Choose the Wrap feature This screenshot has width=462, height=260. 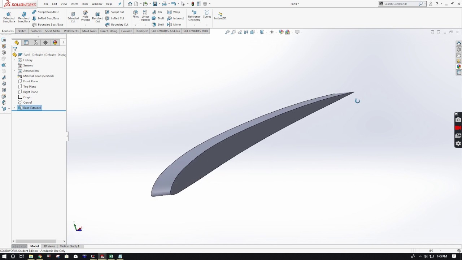pos(174,12)
